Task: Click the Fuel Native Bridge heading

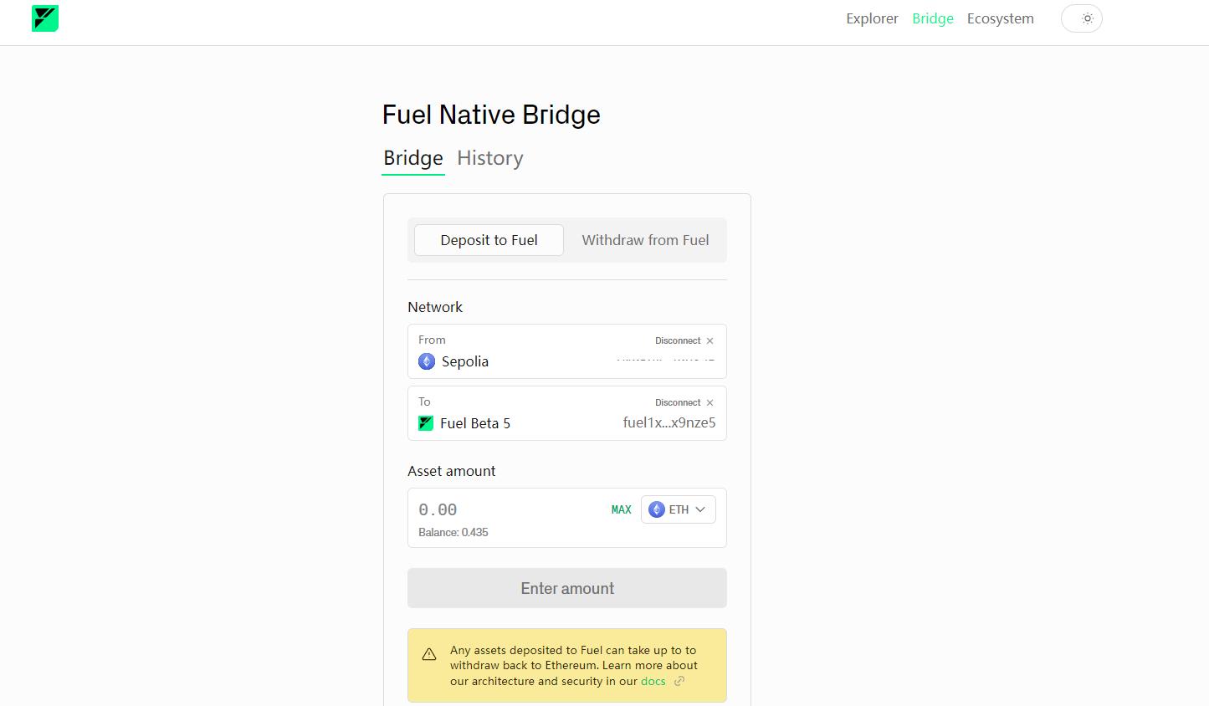Action: coord(491,115)
